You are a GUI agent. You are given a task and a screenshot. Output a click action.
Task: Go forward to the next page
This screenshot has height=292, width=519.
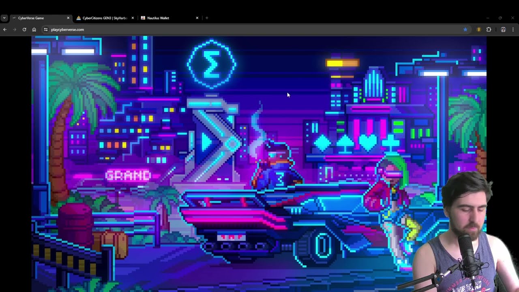click(15, 30)
